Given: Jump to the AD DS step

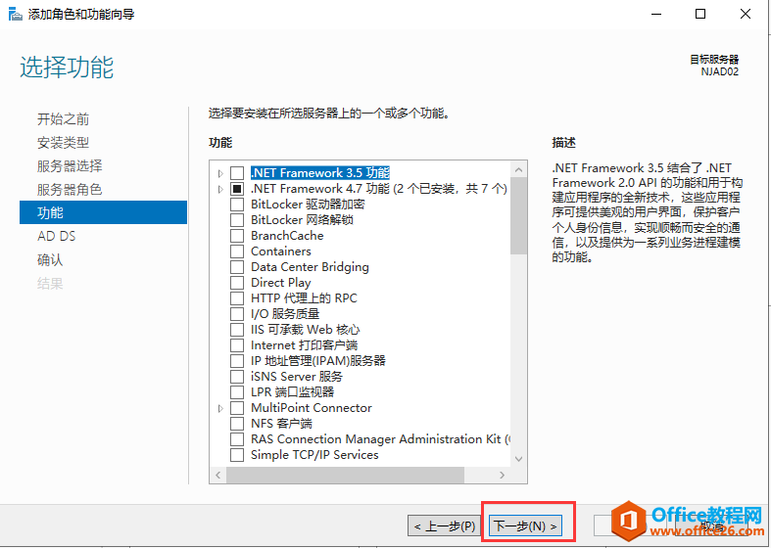Looking at the screenshot, I should [57, 236].
